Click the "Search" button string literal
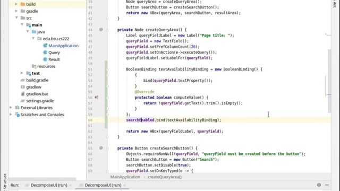 pyautogui.click(x=206, y=159)
